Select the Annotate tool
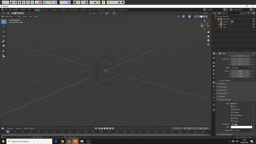 4,51
